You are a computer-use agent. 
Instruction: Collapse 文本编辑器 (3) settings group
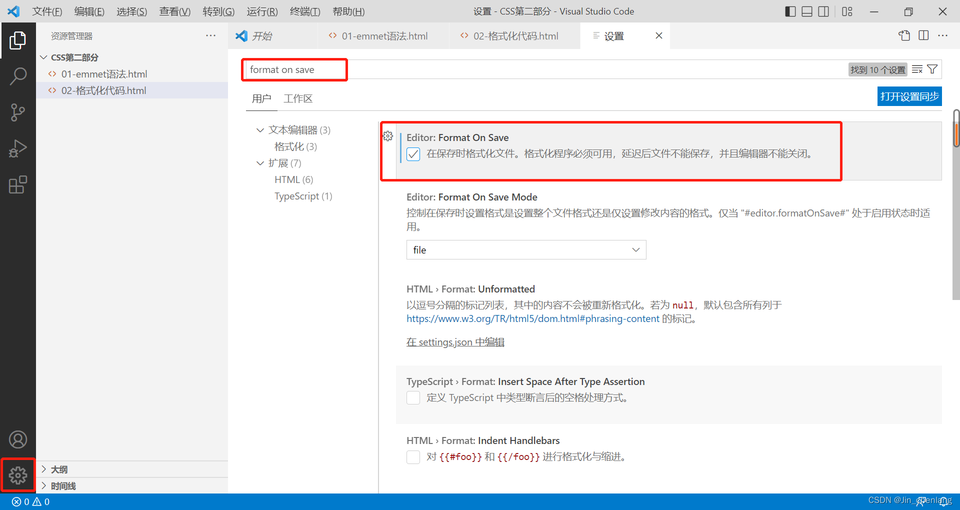260,130
